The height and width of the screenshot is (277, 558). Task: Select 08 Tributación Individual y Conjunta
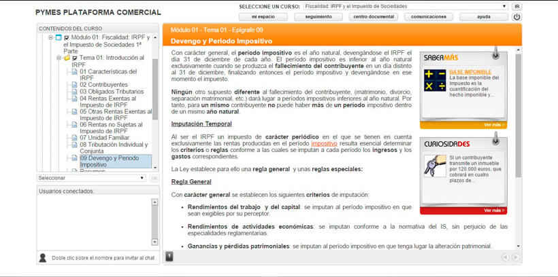(114, 148)
